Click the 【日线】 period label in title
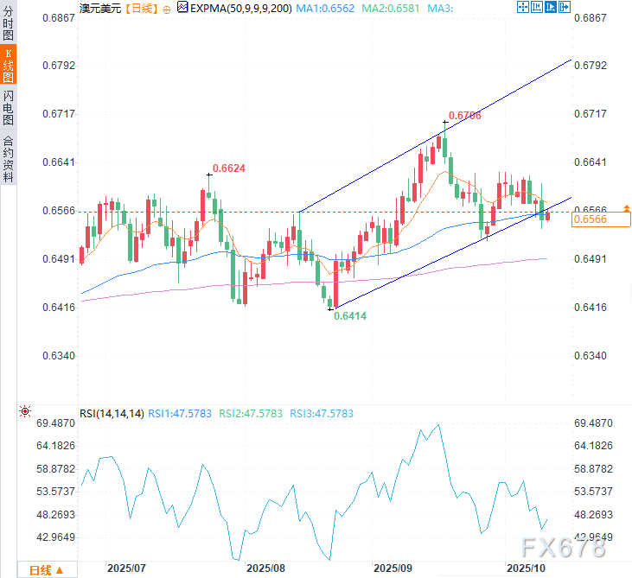Viewport: 632px width, 578px height. pos(141,9)
